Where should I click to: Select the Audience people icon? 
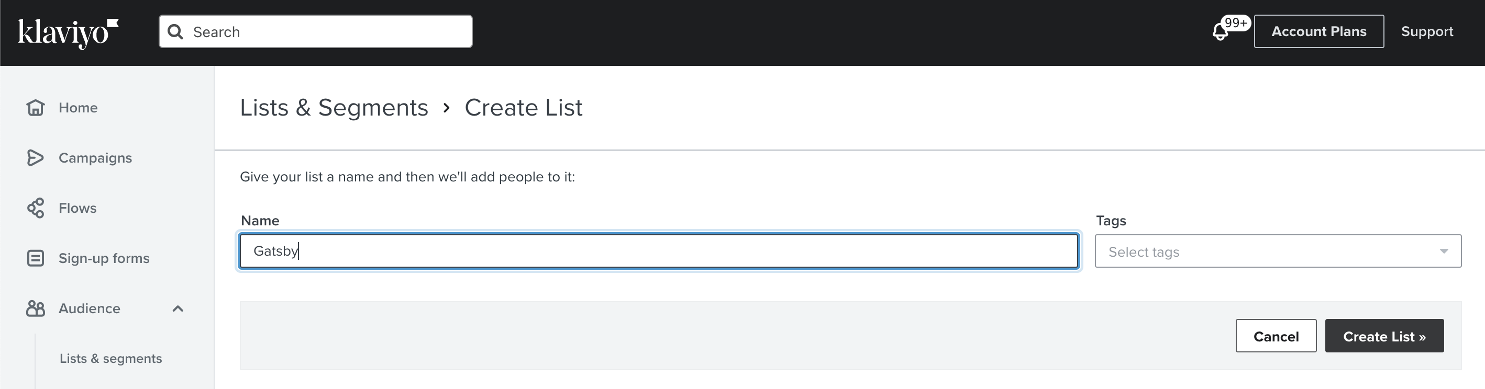coord(35,308)
